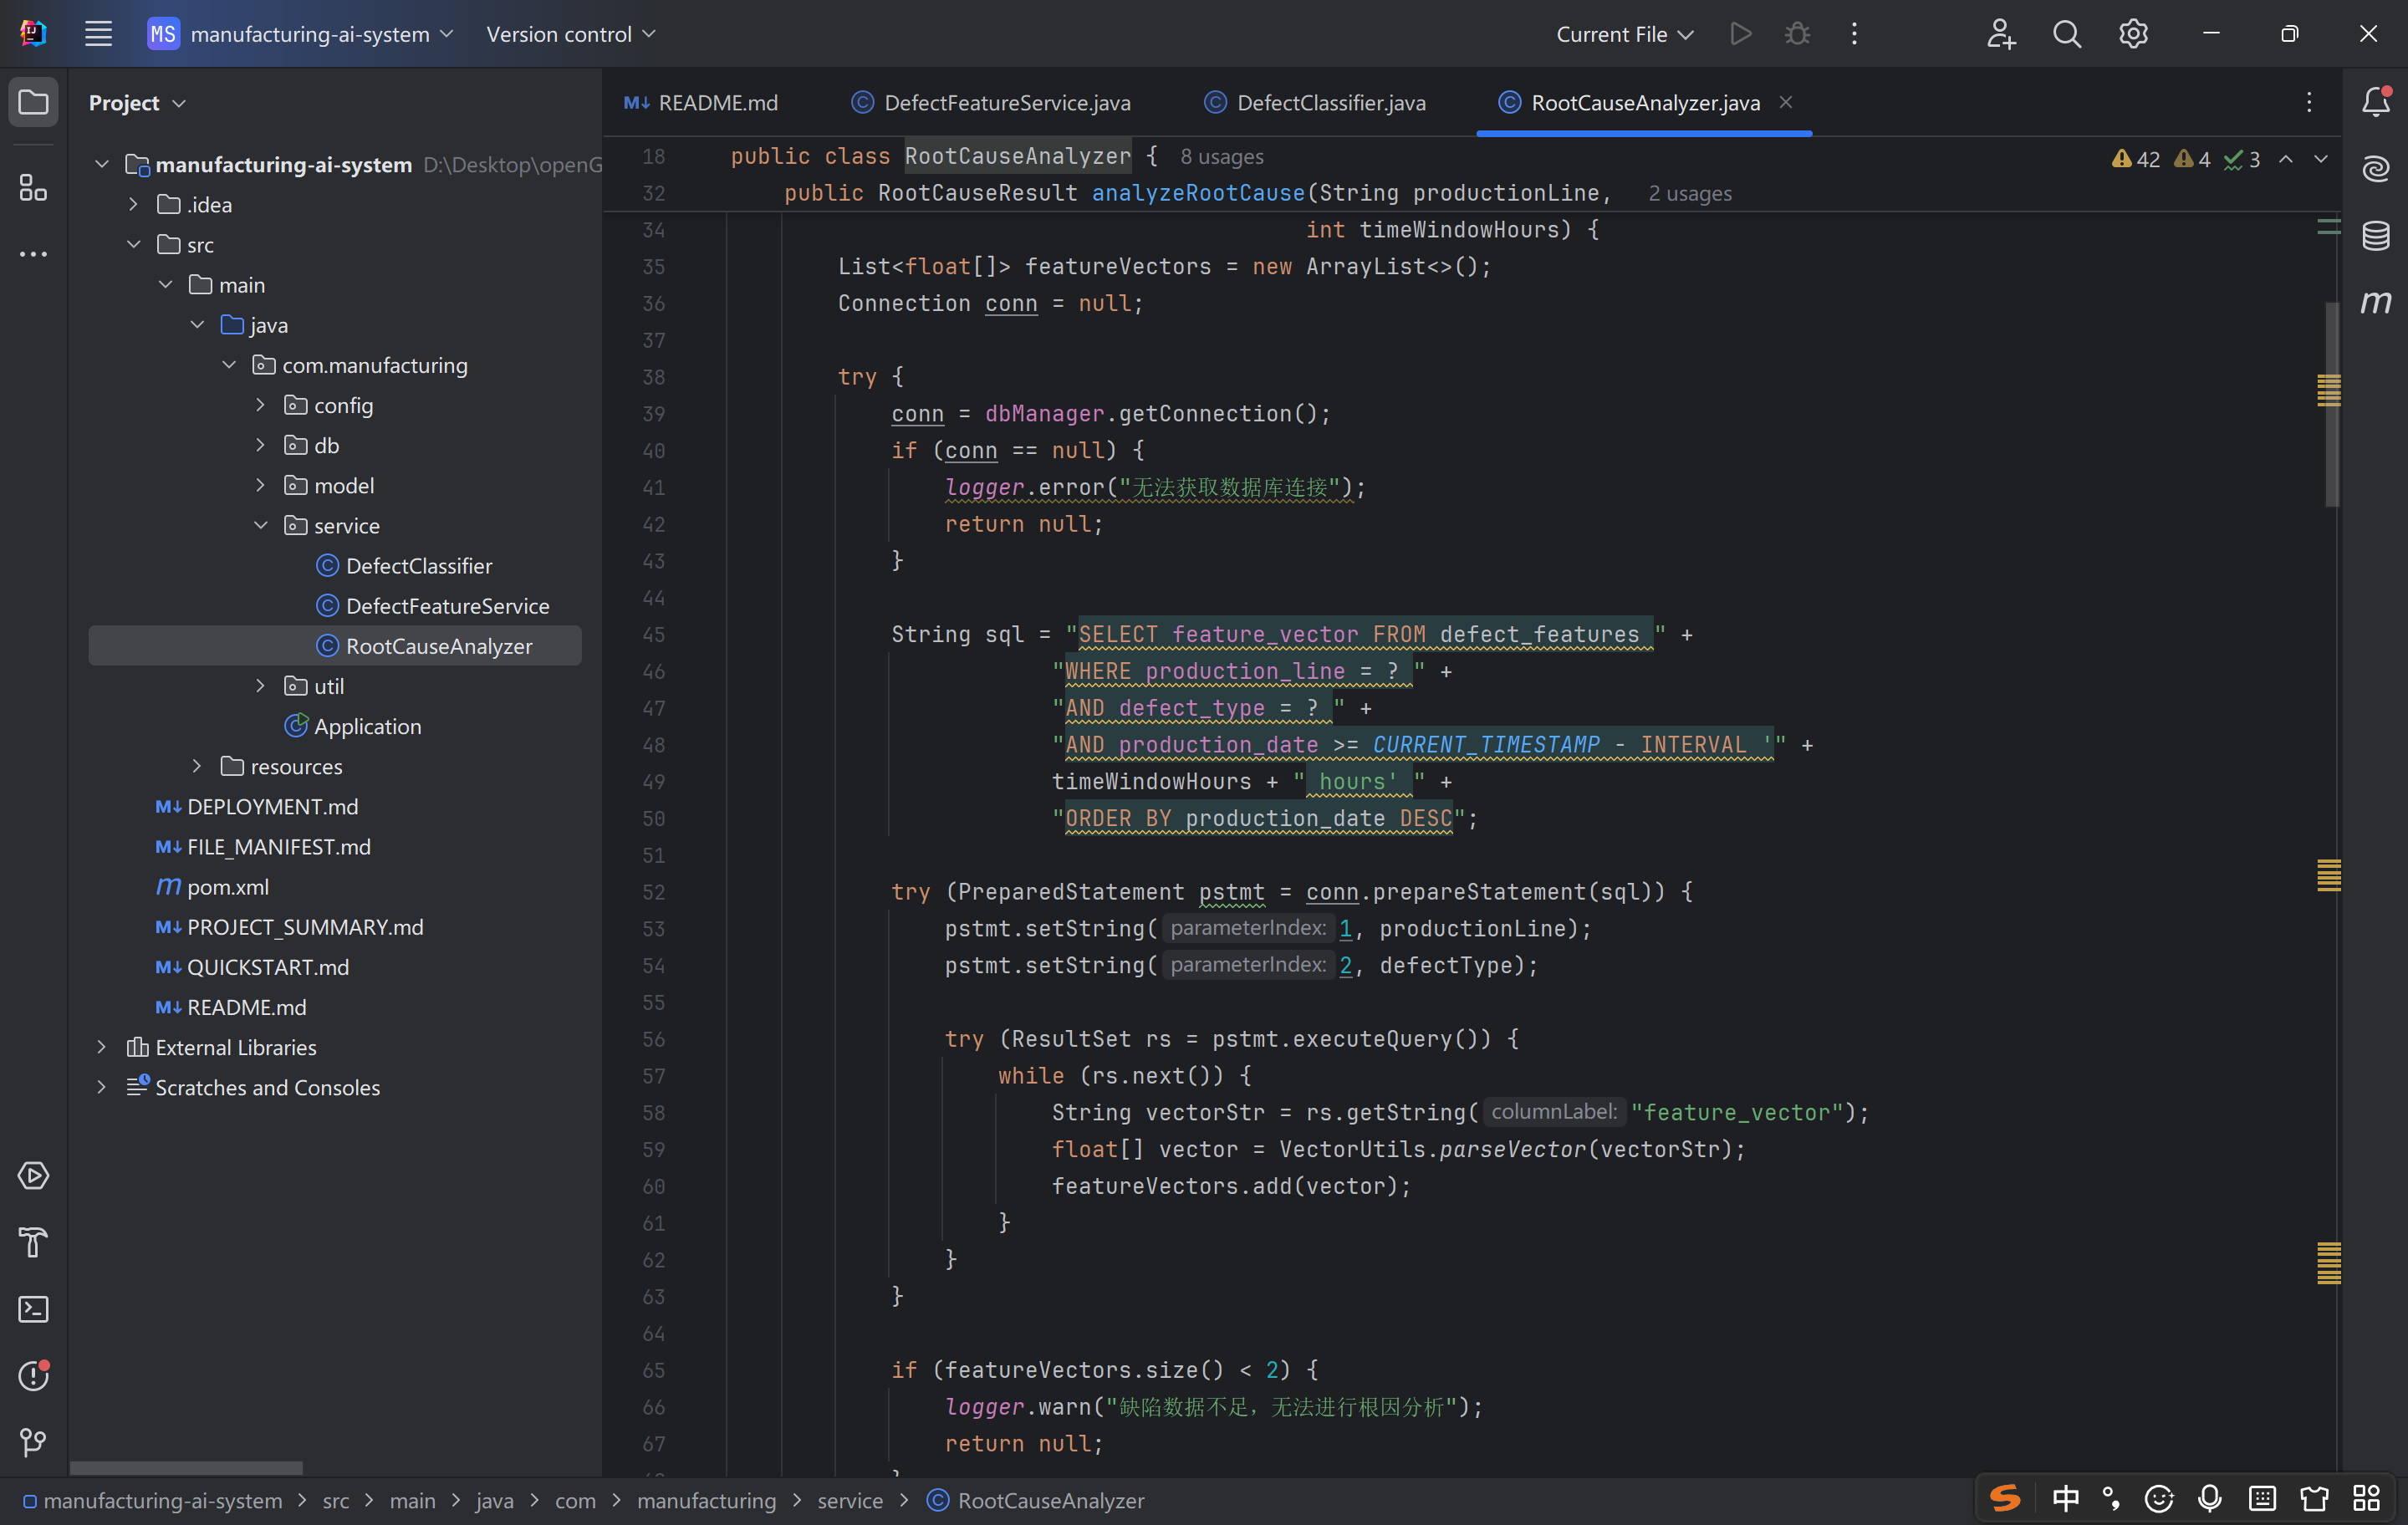Open the Structure tool window icon
The width and height of the screenshot is (2408, 1525).
pyautogui.click(x=33, y=187)
